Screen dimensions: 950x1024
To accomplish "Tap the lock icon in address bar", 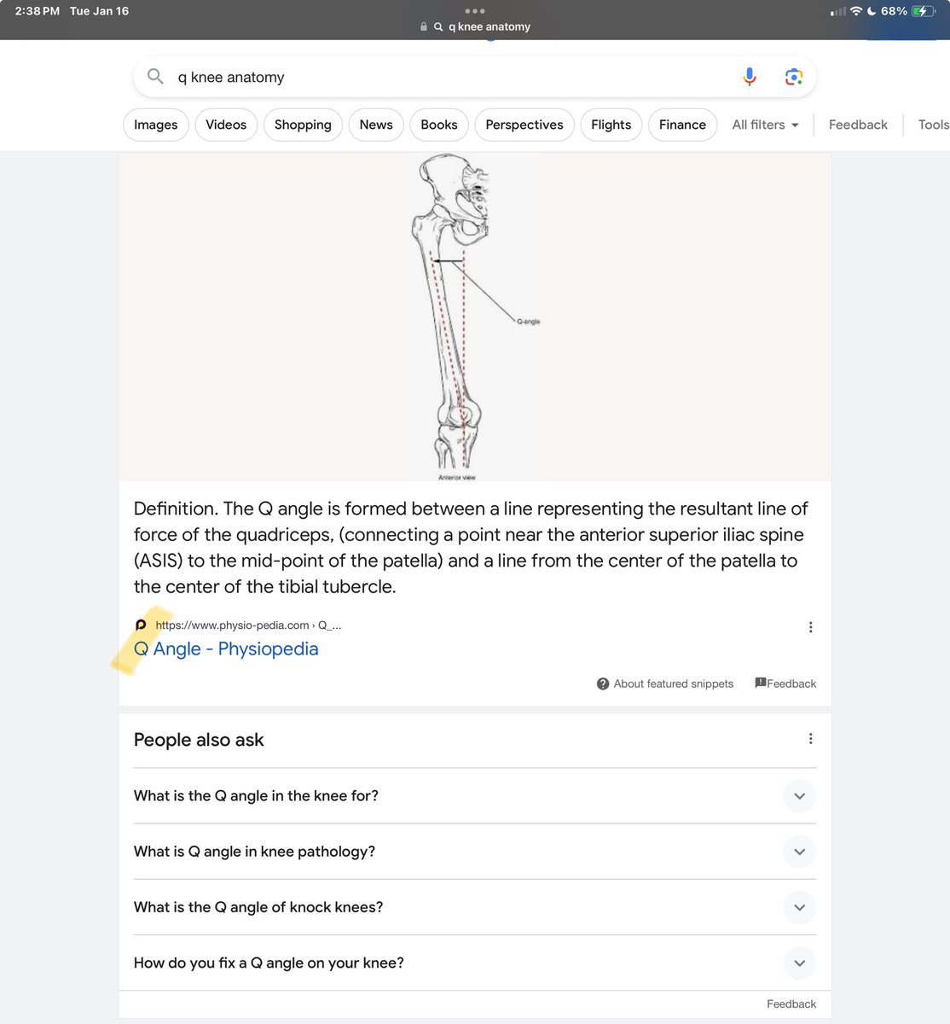I will click(x=424, y=26).
